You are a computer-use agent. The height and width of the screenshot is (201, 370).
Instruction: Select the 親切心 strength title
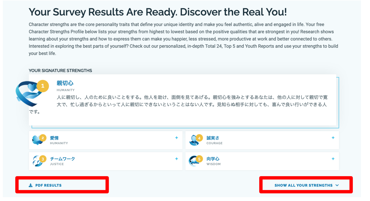[65, 83]
